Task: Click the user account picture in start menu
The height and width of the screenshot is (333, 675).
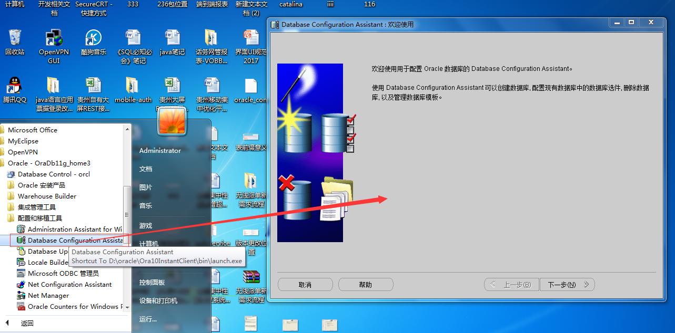Action: 172,121
